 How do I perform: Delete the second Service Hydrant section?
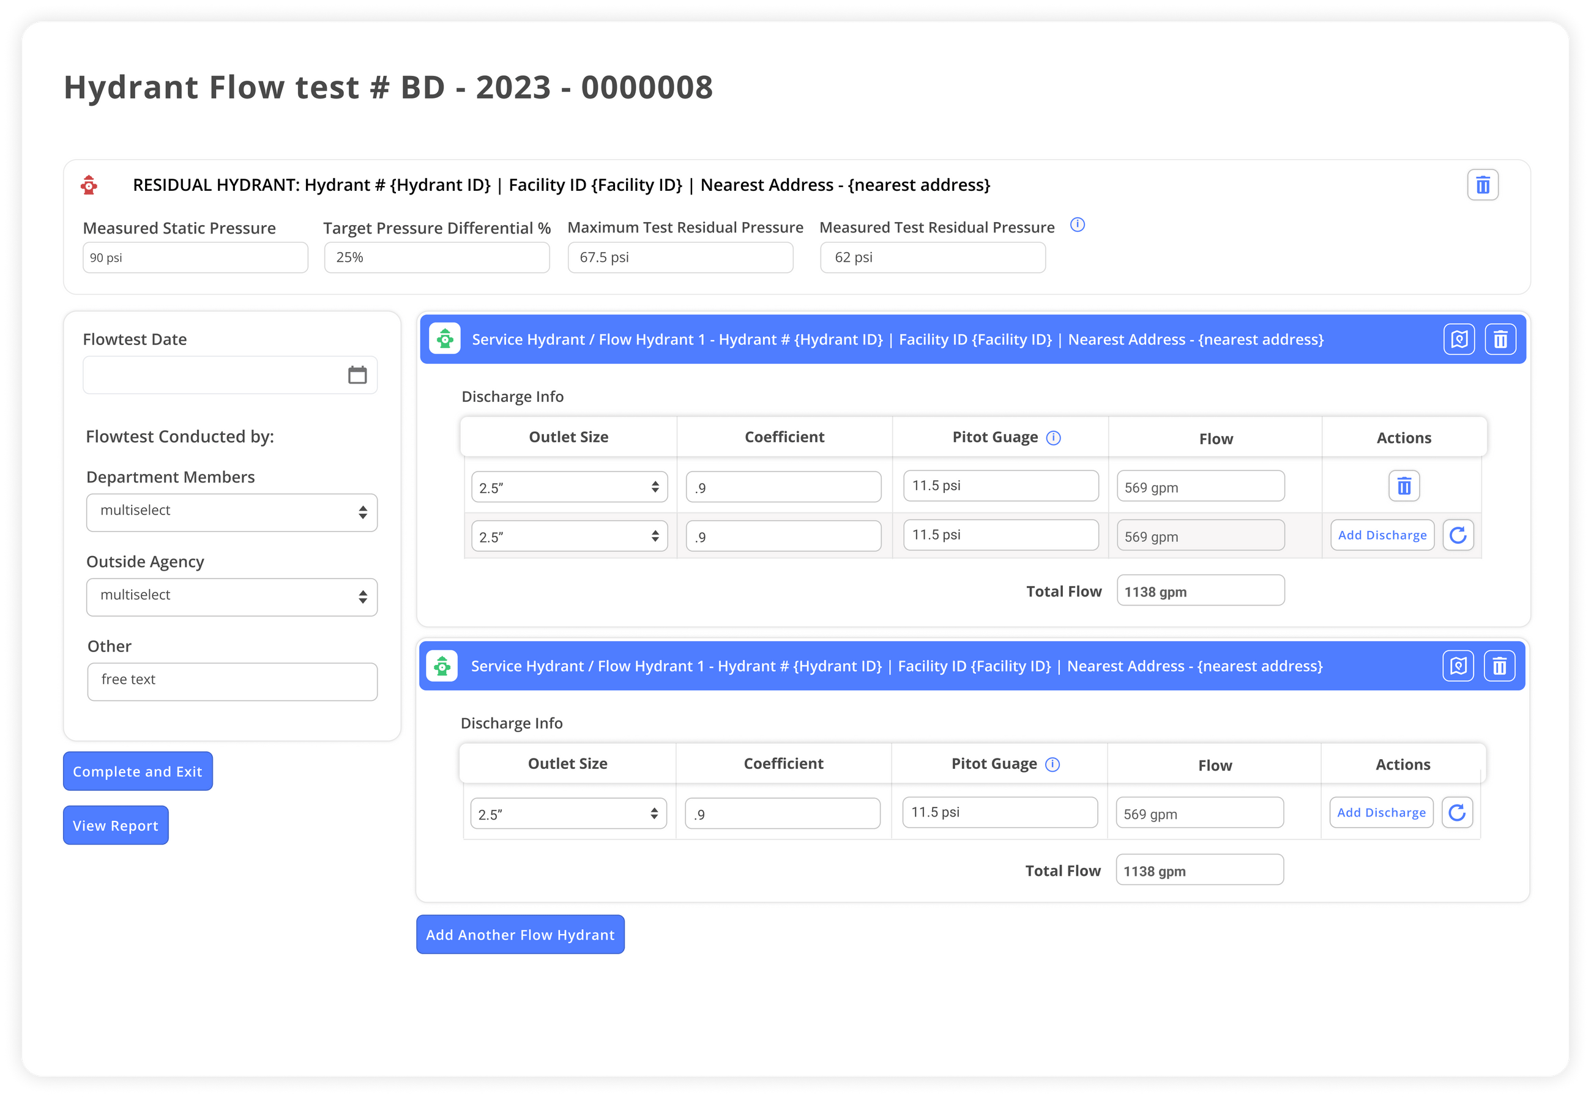click(x=1501, y=666)
